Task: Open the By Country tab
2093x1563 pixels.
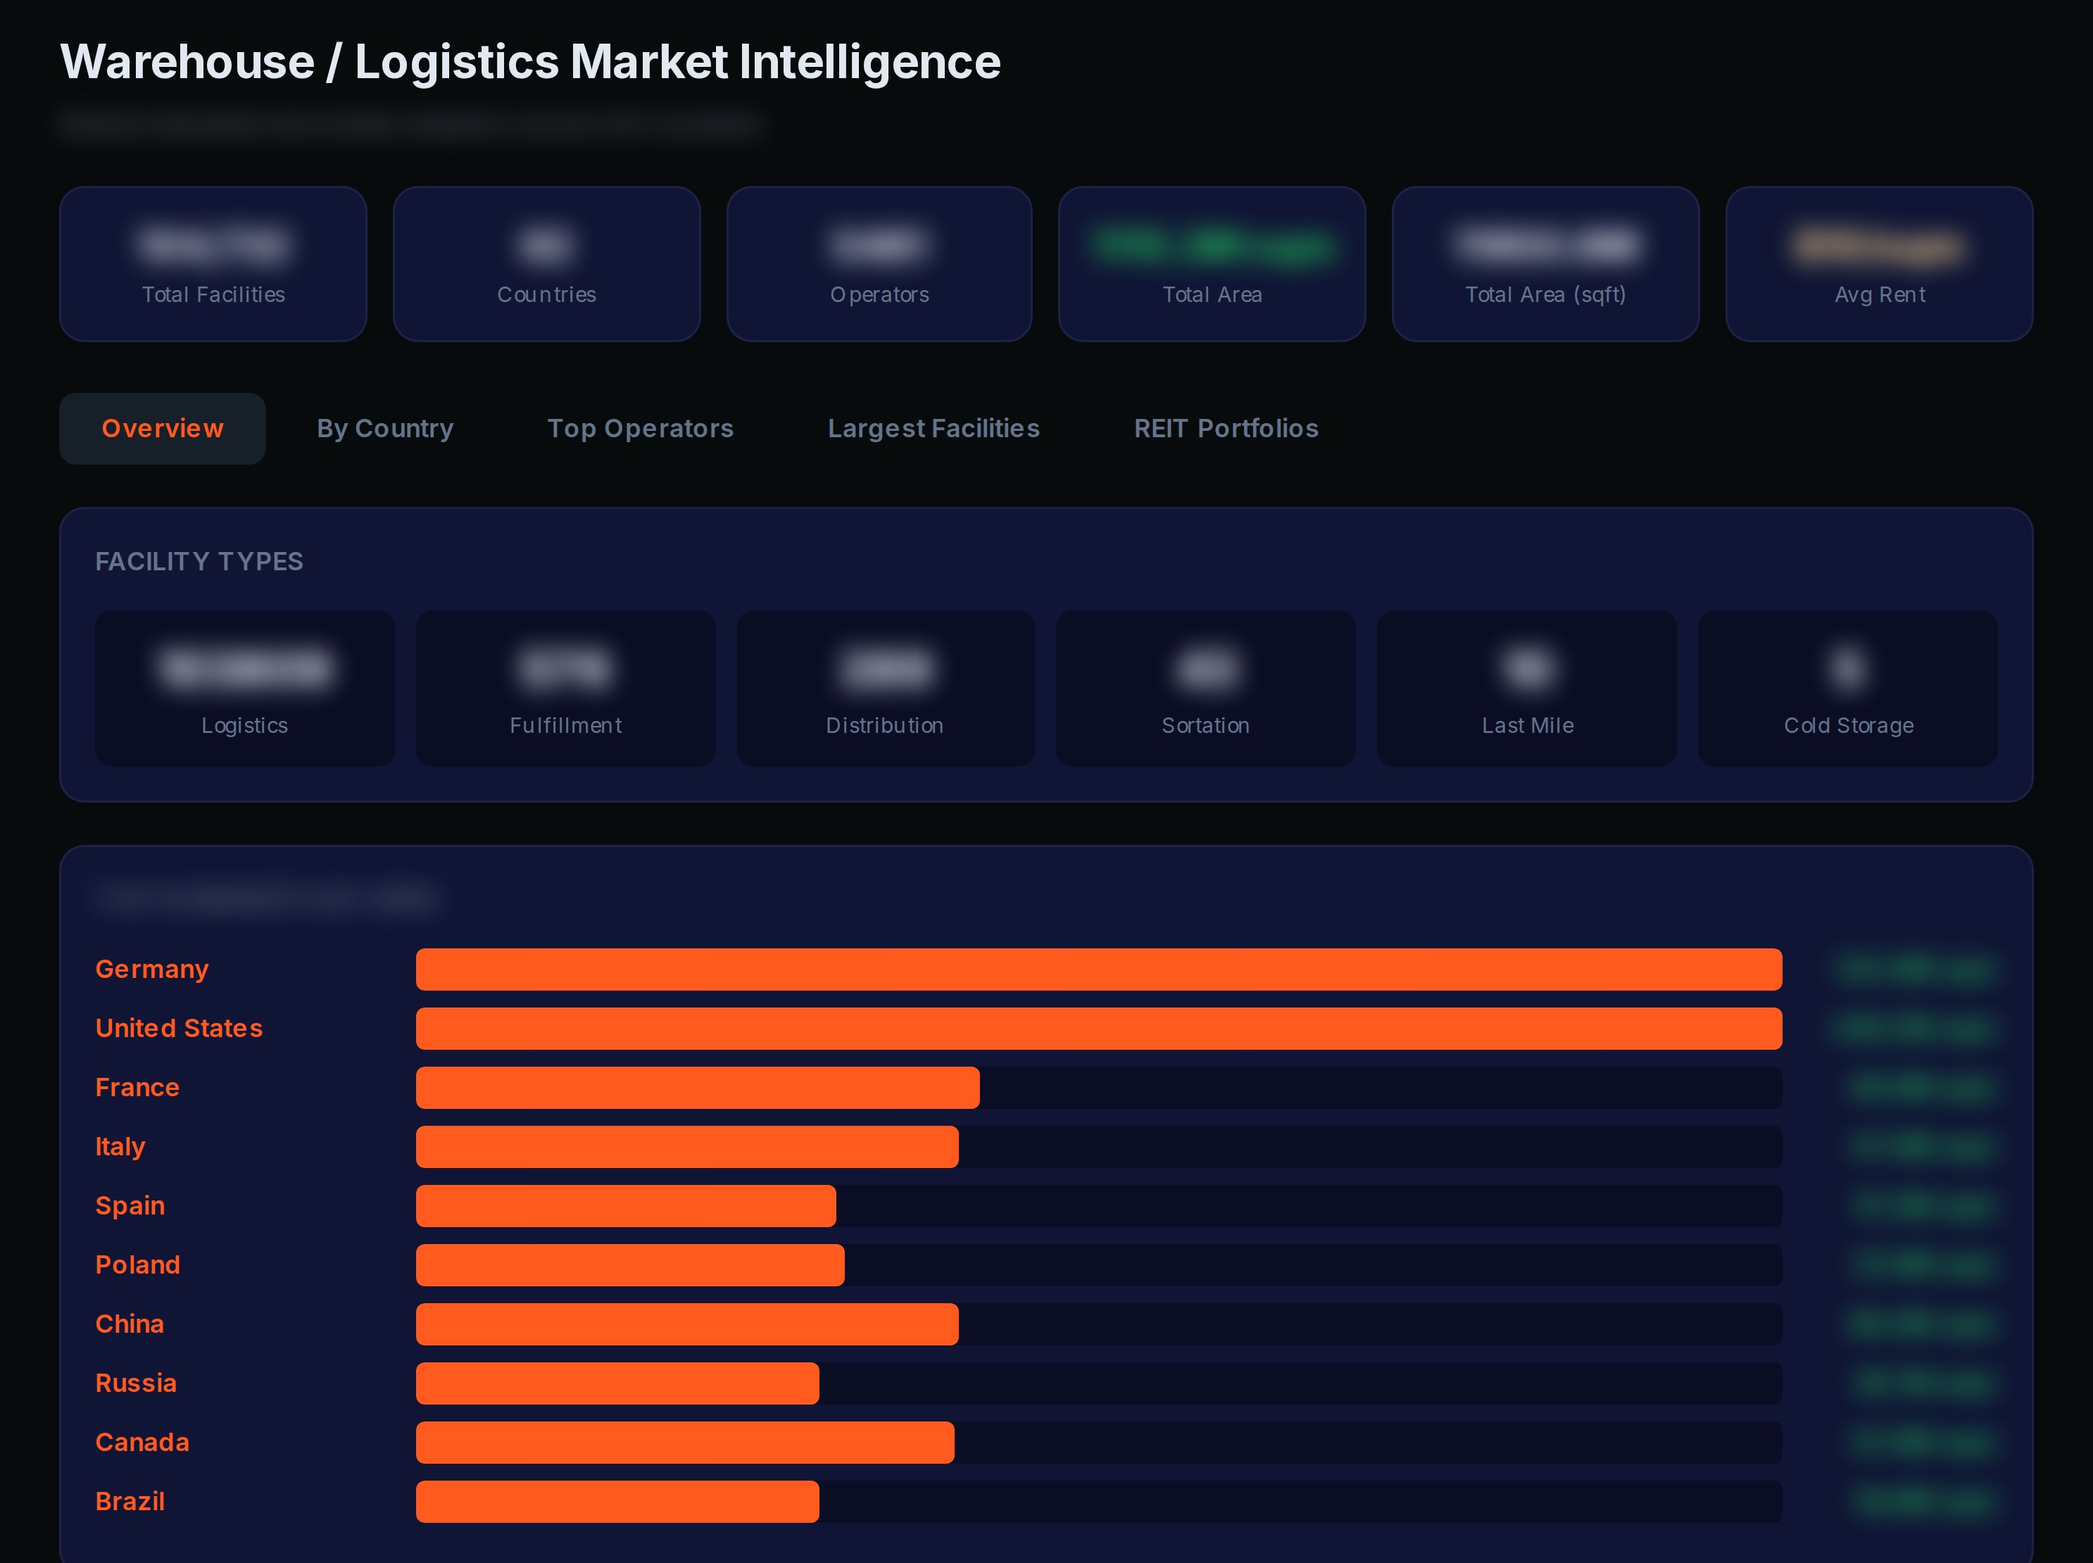Action: [385, 429]
